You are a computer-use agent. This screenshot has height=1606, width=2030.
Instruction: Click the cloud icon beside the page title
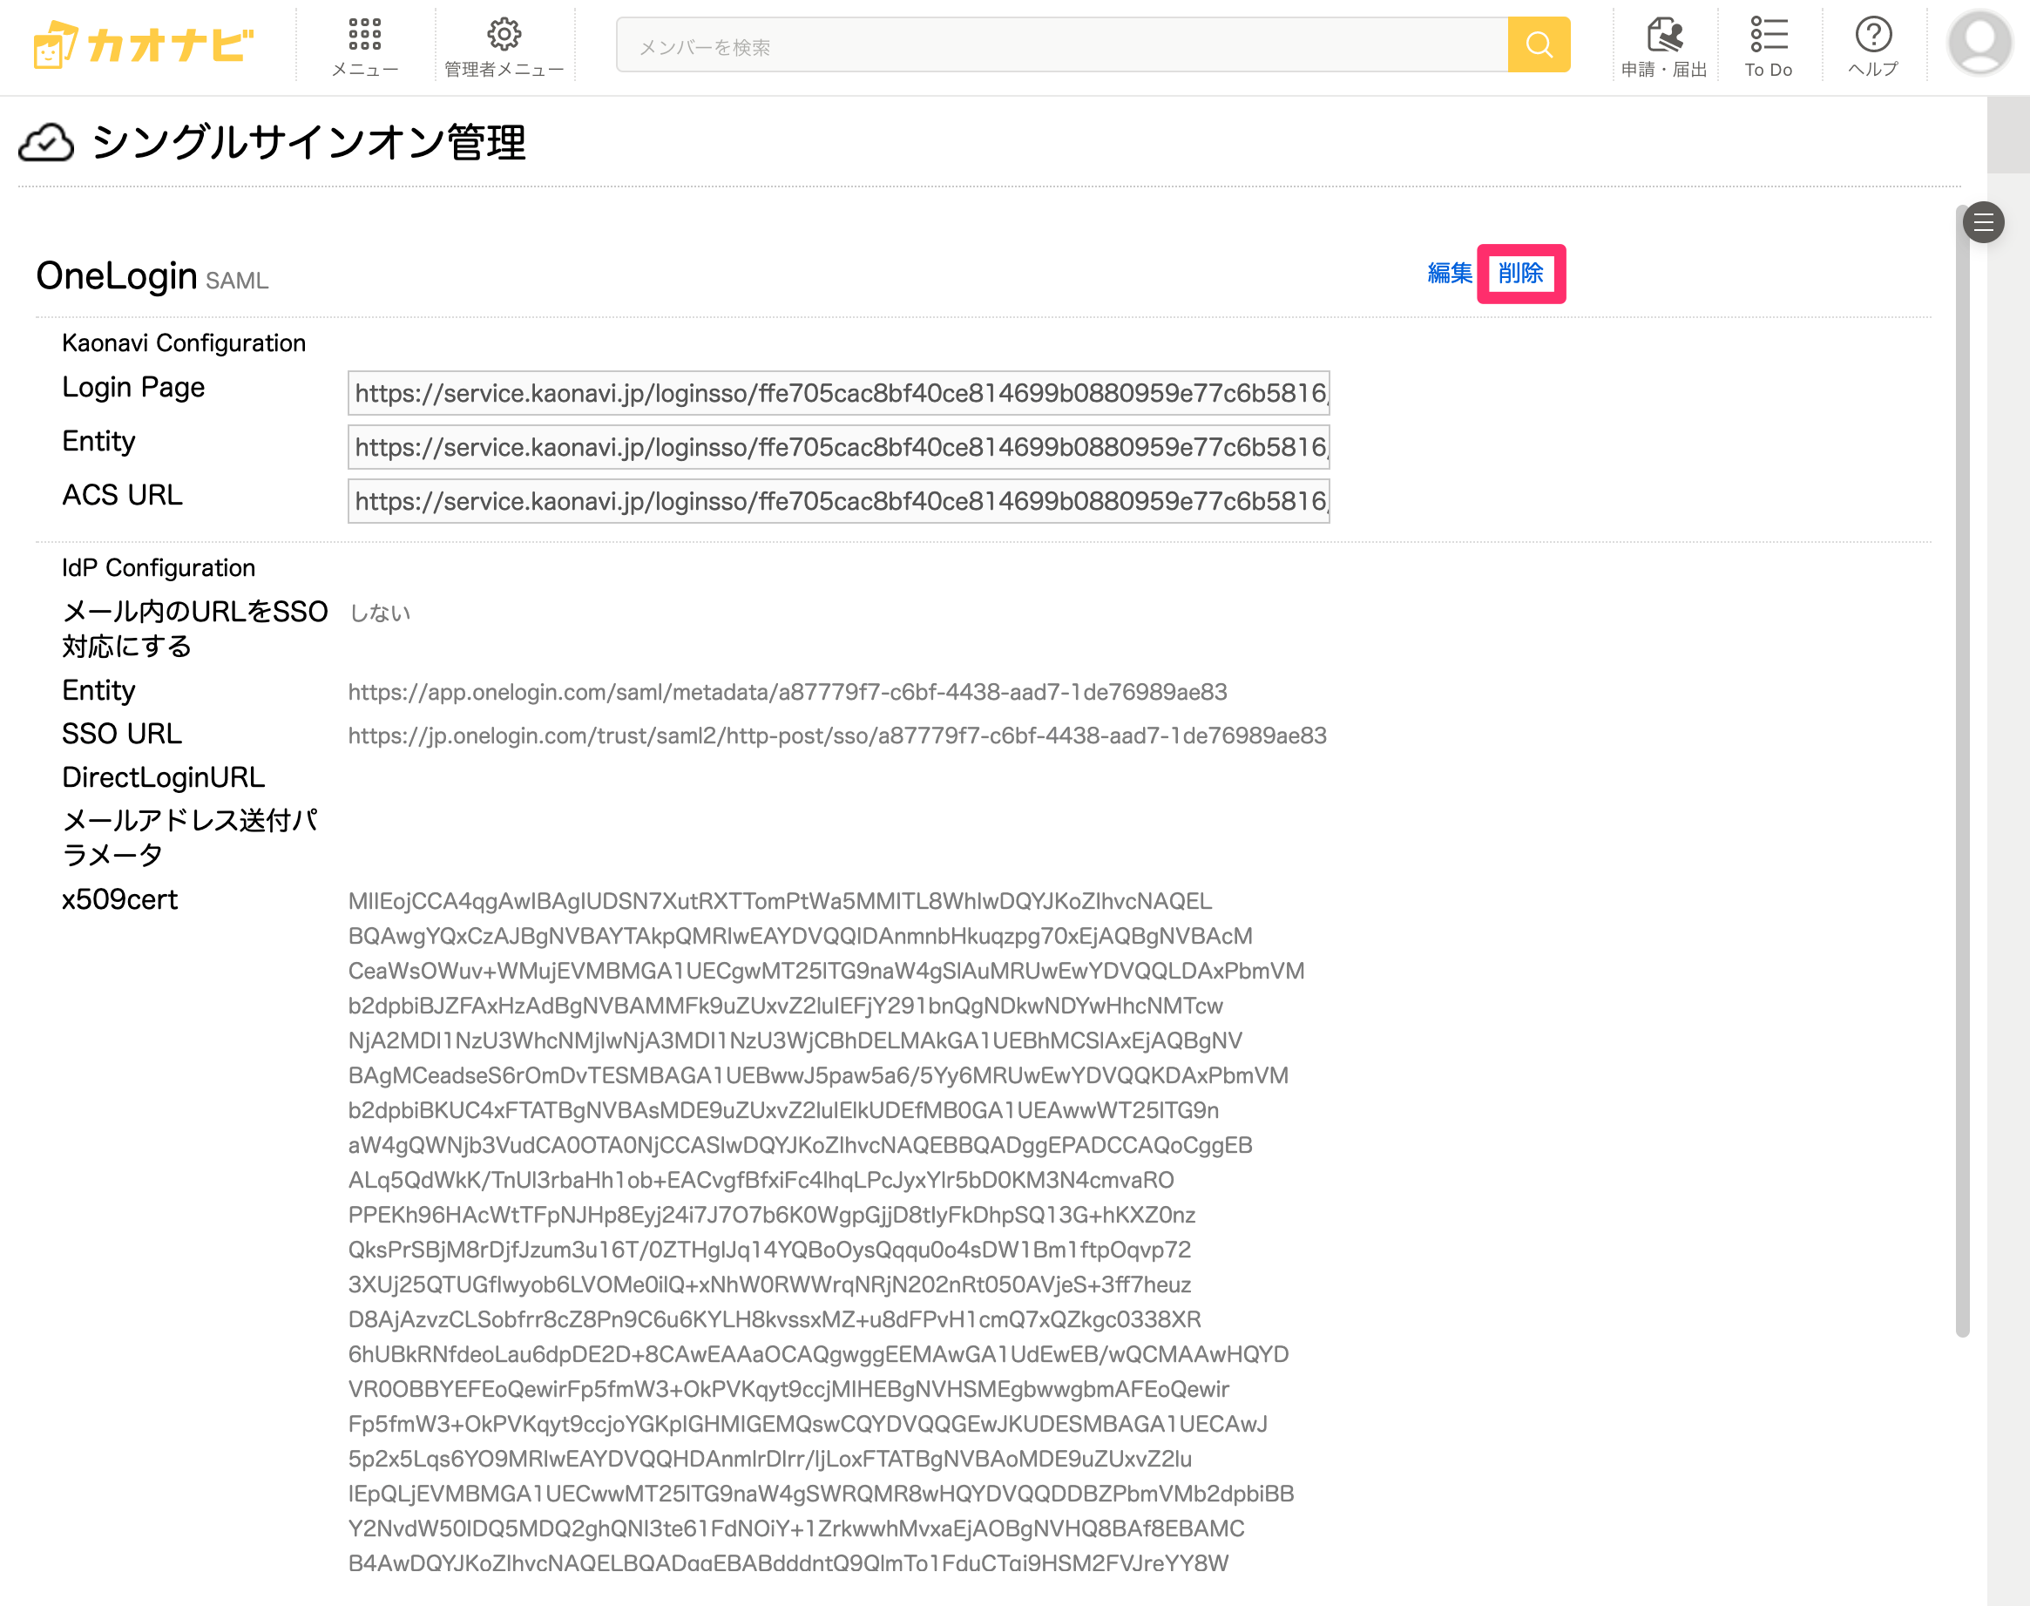pyautogui.click(x=46, y=143)
